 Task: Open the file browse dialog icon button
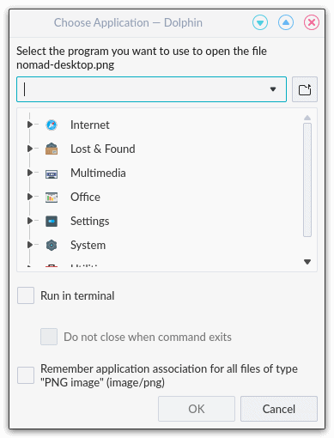click(305, 89)
